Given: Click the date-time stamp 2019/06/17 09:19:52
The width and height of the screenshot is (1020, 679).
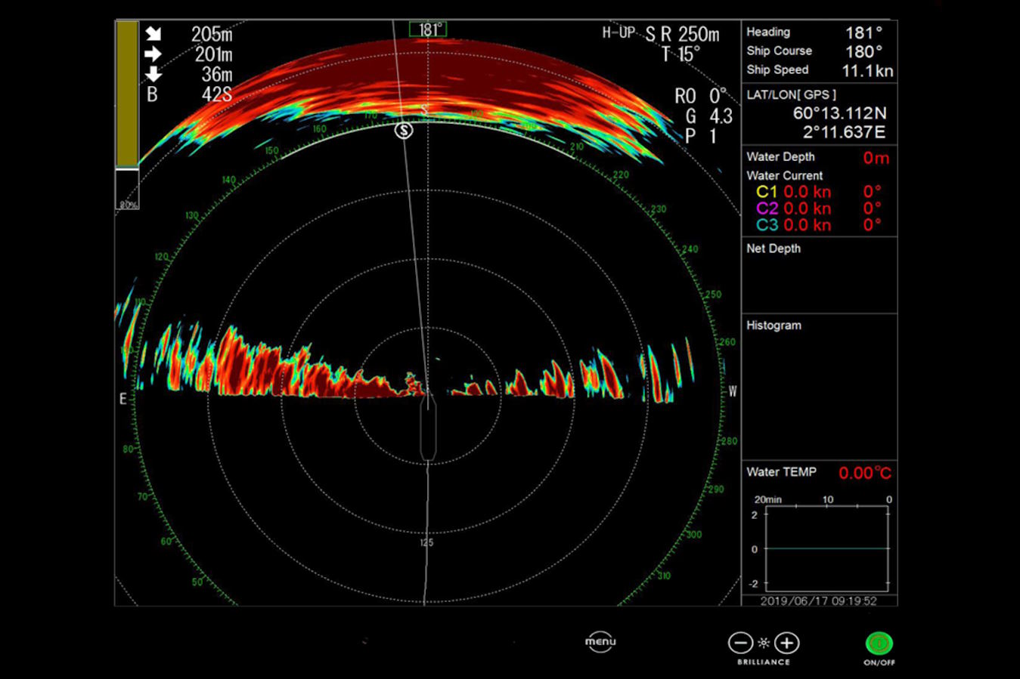Looking at the screenshot, I should point(819,601).
